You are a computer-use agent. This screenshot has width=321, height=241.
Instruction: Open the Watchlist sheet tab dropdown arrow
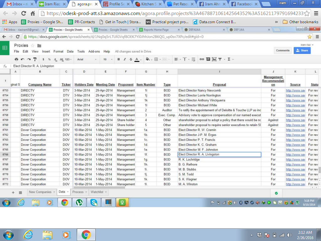point(106,192)
